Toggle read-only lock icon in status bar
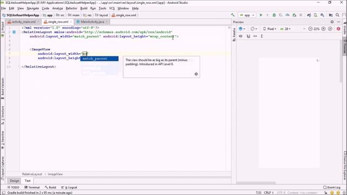The image size is (347, 195). [325, 193]
